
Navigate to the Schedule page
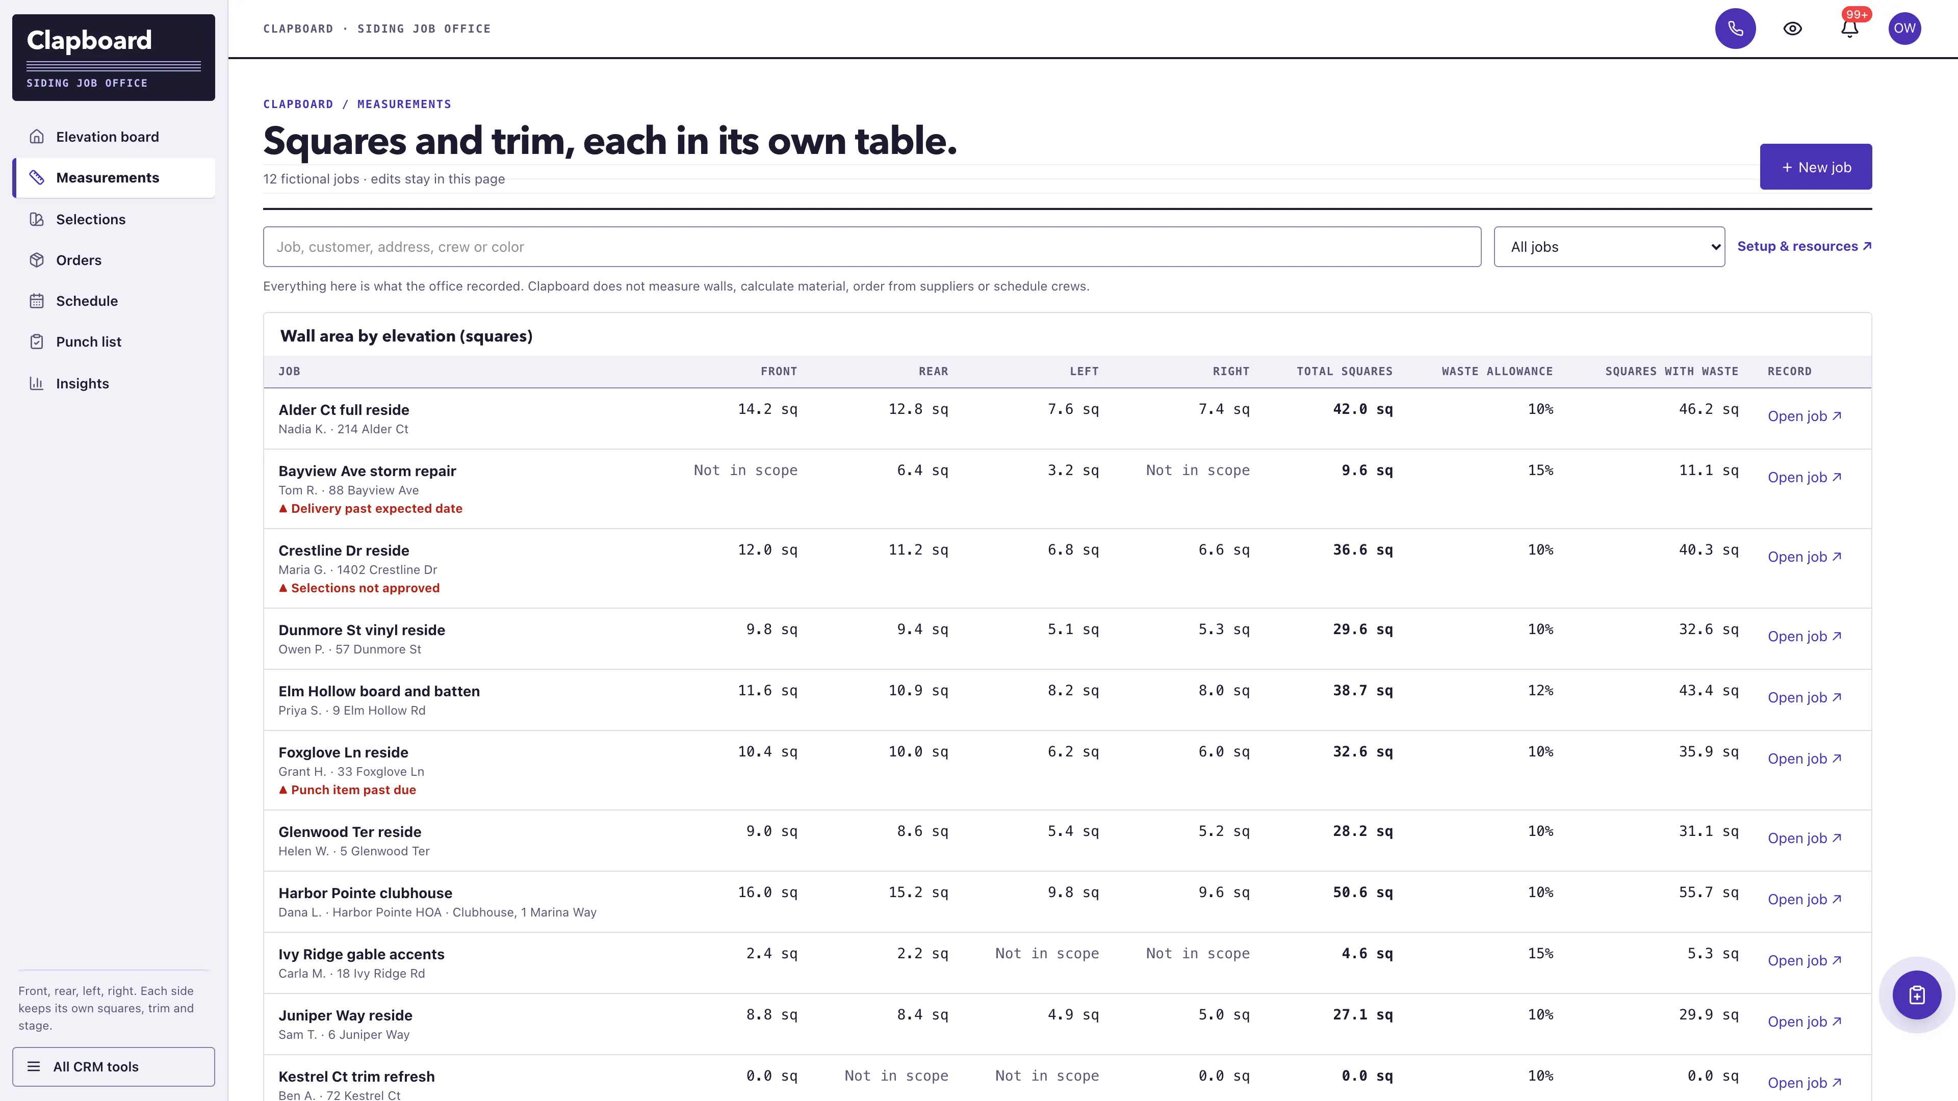(114, 301)
